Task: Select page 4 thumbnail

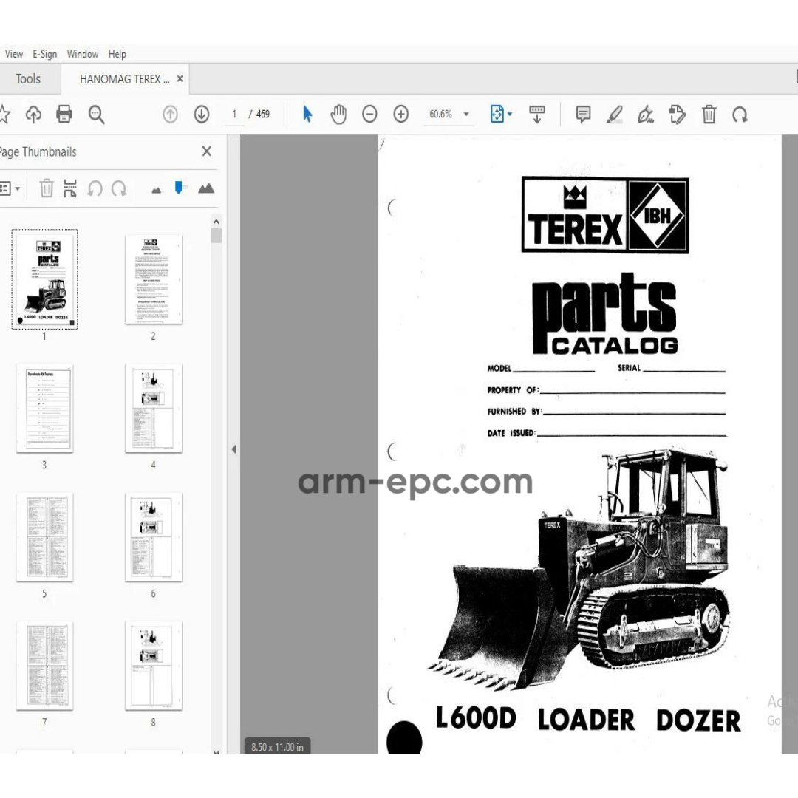Action: pyautogui.click(x=154, y=408)
